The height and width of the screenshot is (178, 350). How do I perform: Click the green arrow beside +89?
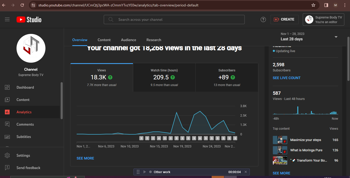(233, 77)
